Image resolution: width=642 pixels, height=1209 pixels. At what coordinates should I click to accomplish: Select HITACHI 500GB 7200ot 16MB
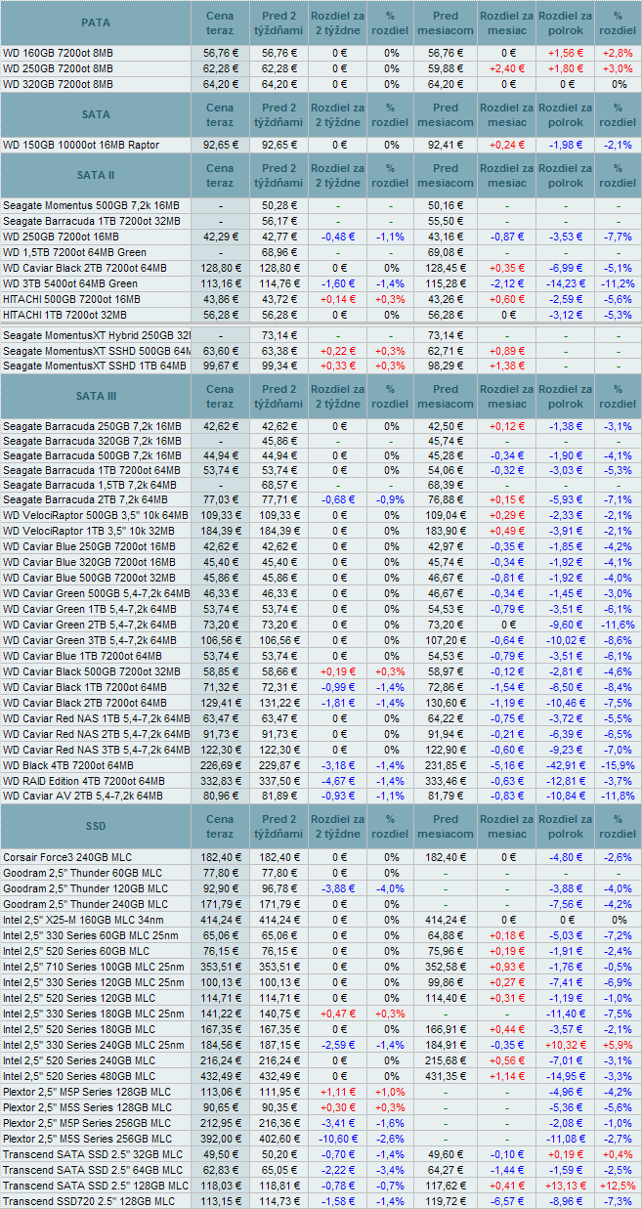[x=70, y=299]
